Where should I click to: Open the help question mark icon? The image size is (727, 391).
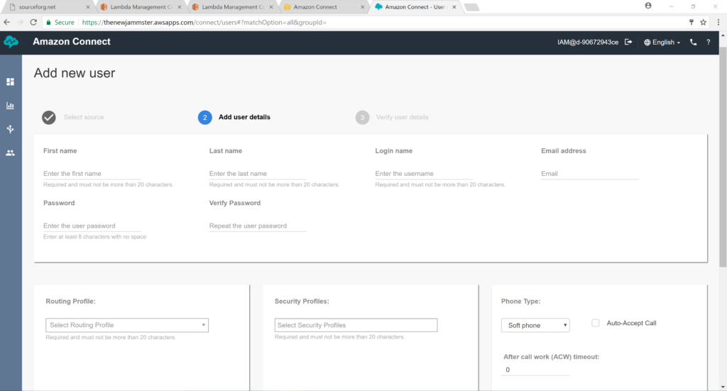[708, 42]
